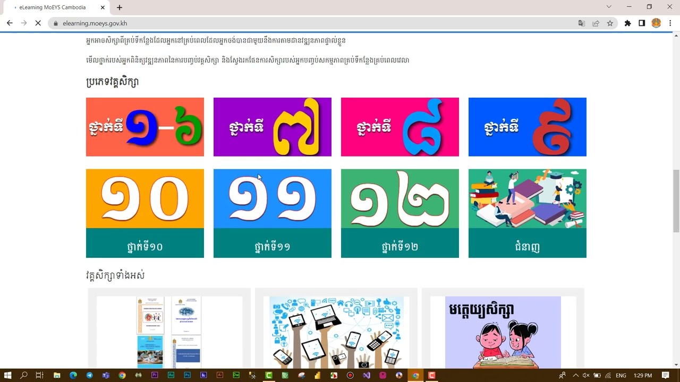This screenshot has height=382, width=680.
Task: Open a new browser tab
Action: click(x=120, y=7)
